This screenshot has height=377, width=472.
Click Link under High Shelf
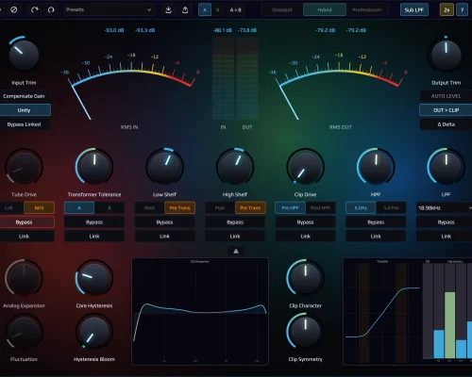pyautogui.click(x=235, y=237)
